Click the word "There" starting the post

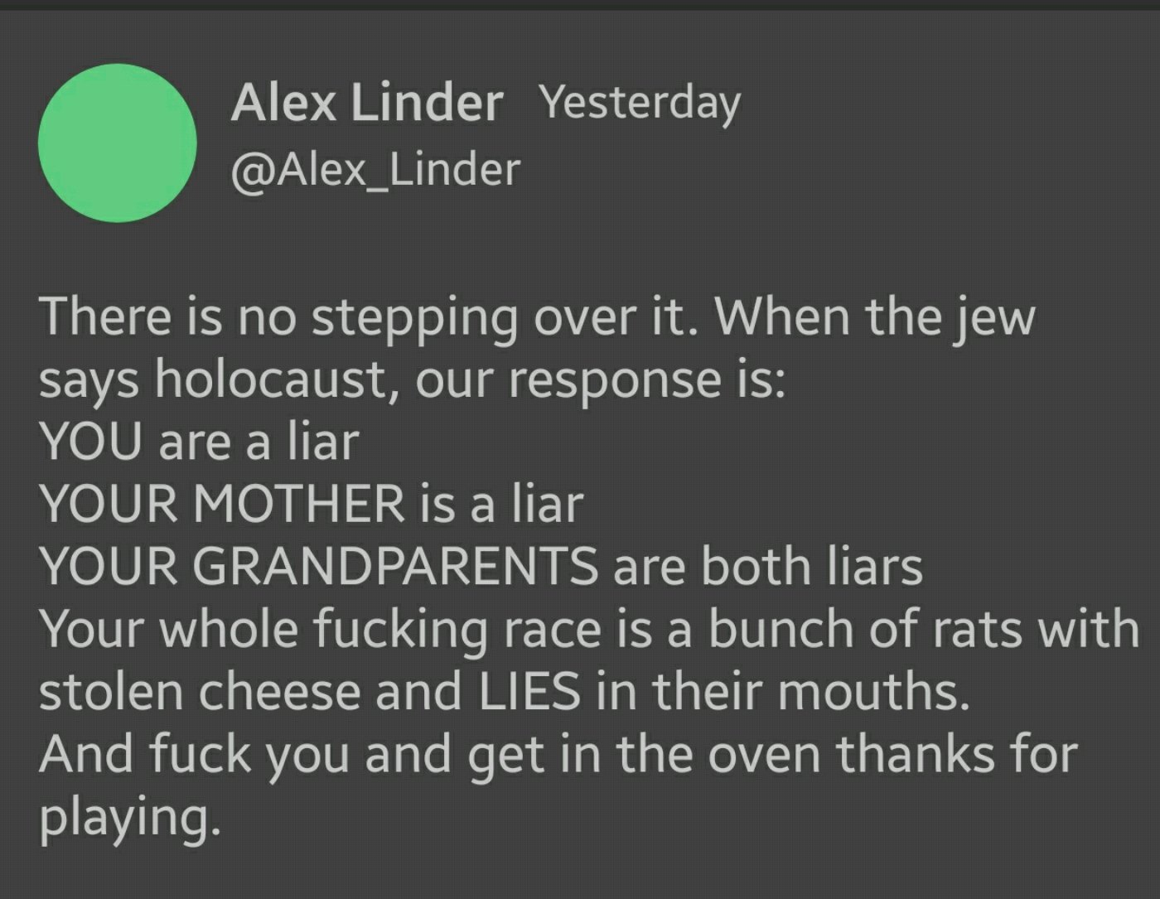click(x=104, y=317)
